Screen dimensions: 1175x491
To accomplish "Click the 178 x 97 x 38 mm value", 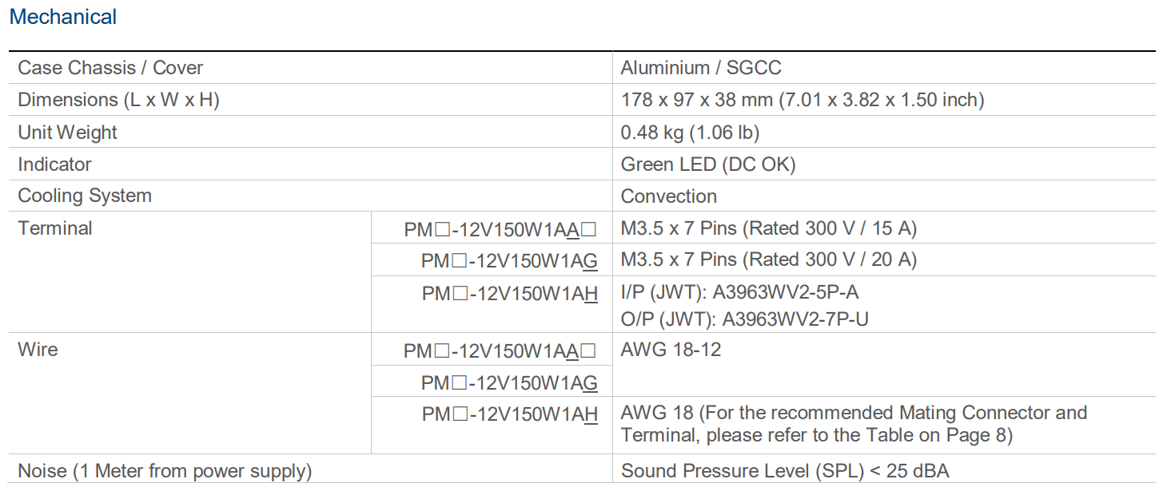I will [802, 100].
